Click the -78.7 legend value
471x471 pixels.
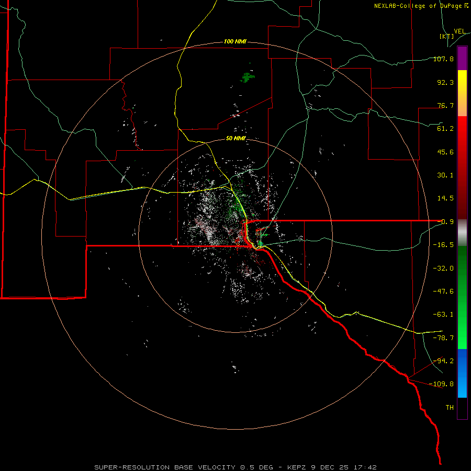[x=443, y=338]
